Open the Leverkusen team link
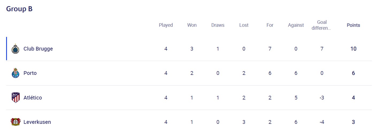 pos(37,122)
